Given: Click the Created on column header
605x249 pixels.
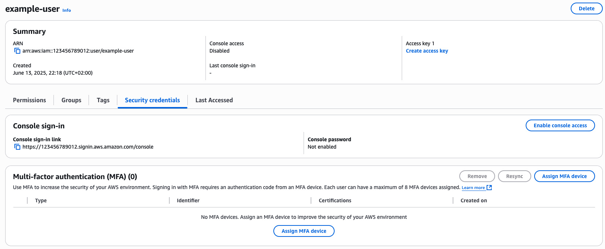Looking at the screenshot, I should [x=474, y=200].
